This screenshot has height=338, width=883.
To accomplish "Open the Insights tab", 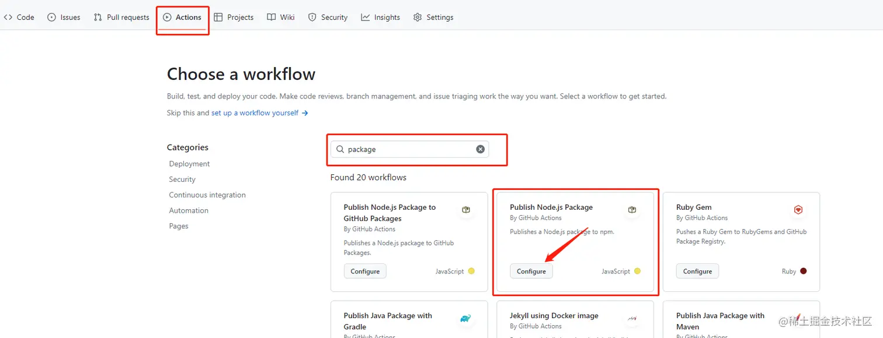I will [381, 17].
